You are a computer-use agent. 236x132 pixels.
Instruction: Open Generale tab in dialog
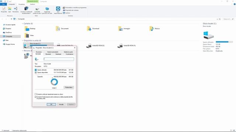(38, 54)
